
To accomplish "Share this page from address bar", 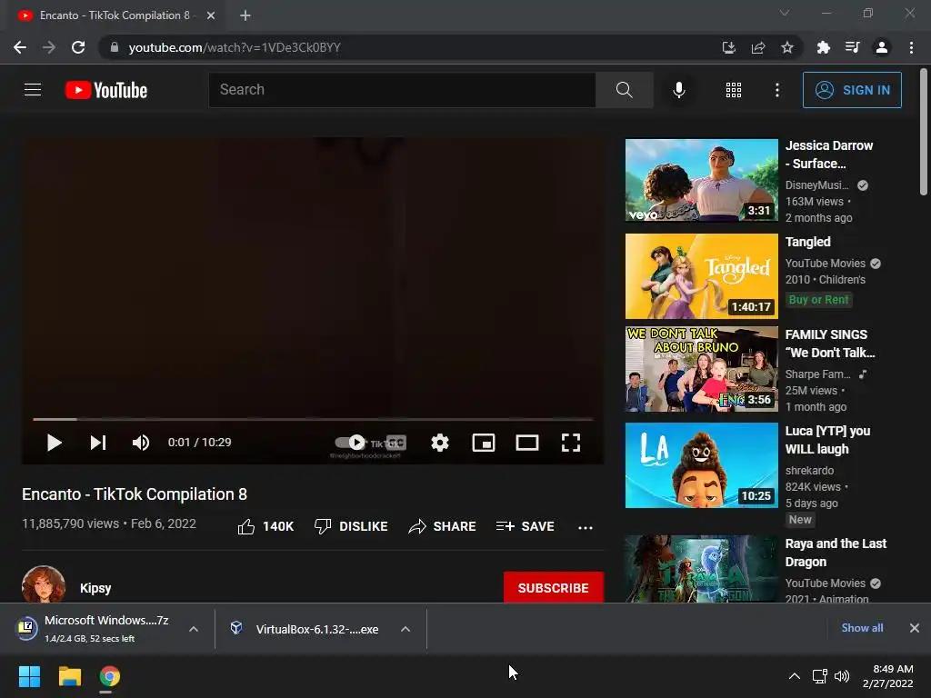I will (758, 47).
